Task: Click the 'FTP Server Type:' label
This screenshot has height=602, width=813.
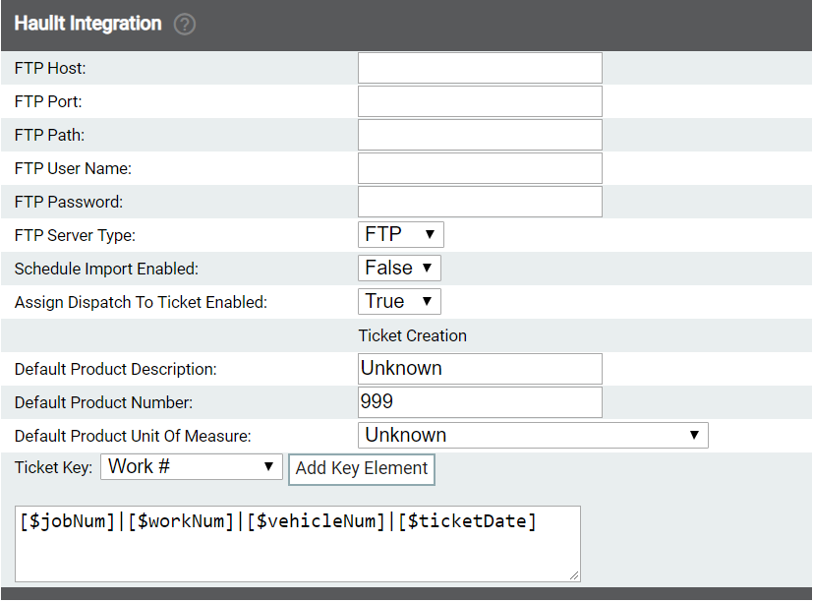Action: (75, 236)
